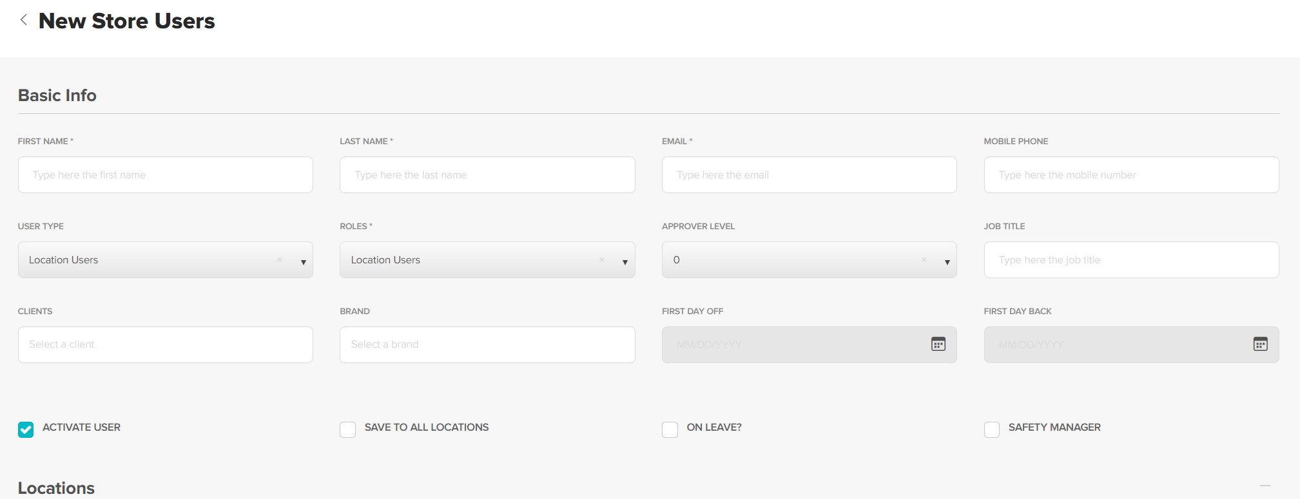Clear the Approver Level value

point(924,259)
